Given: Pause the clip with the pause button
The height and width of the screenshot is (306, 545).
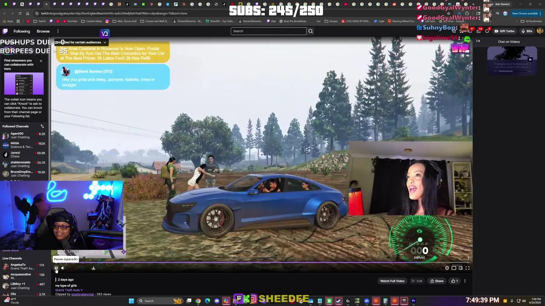Looking at the screenshot, I should coord(56,268).
